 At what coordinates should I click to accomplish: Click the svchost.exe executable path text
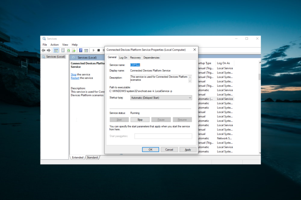click(141, 91)
